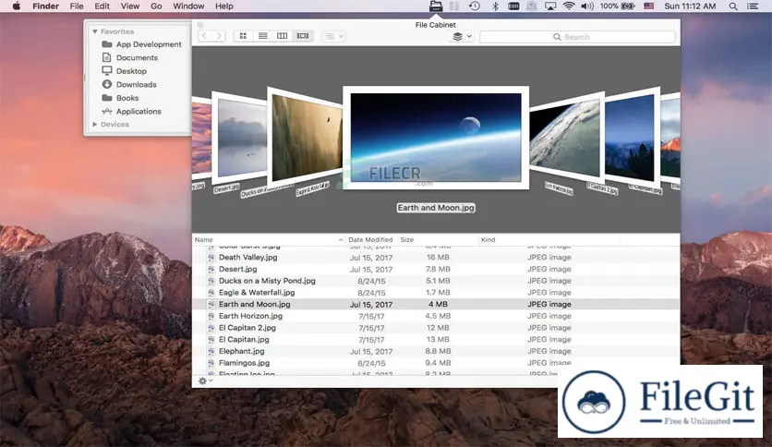This screenshot has height=447, width=772.
Task: Expand the Devices section
Action: pyautogui.click(x=94, y=125)
